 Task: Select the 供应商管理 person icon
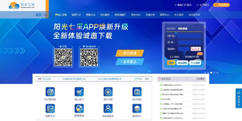click(x=108, y=108)
